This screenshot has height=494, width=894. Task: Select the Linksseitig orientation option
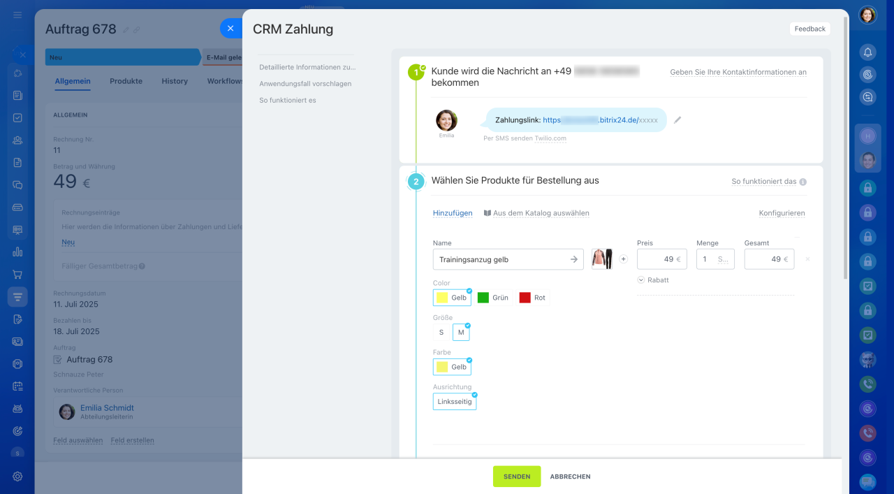(455, 402)
